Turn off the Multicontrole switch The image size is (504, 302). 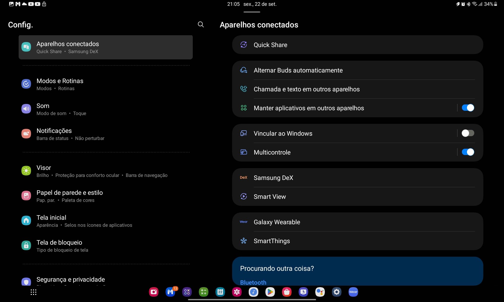(468, 152)
